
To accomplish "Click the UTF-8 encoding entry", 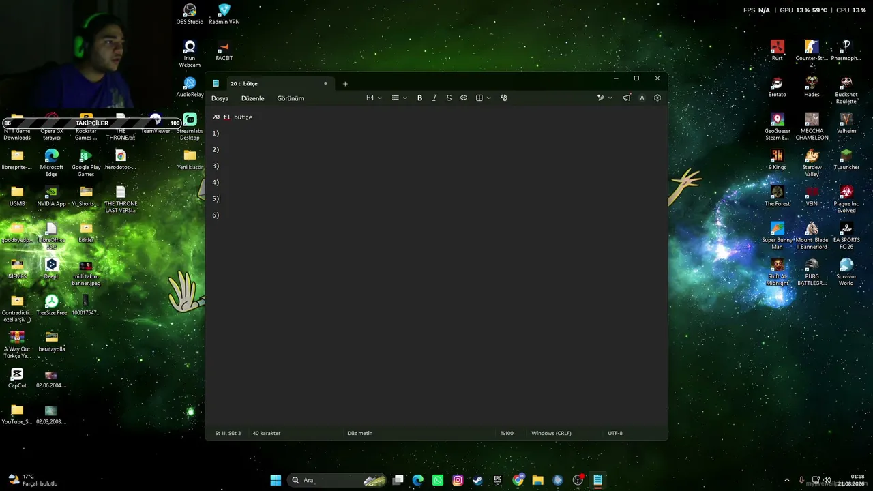I will [x=615, y=433].
